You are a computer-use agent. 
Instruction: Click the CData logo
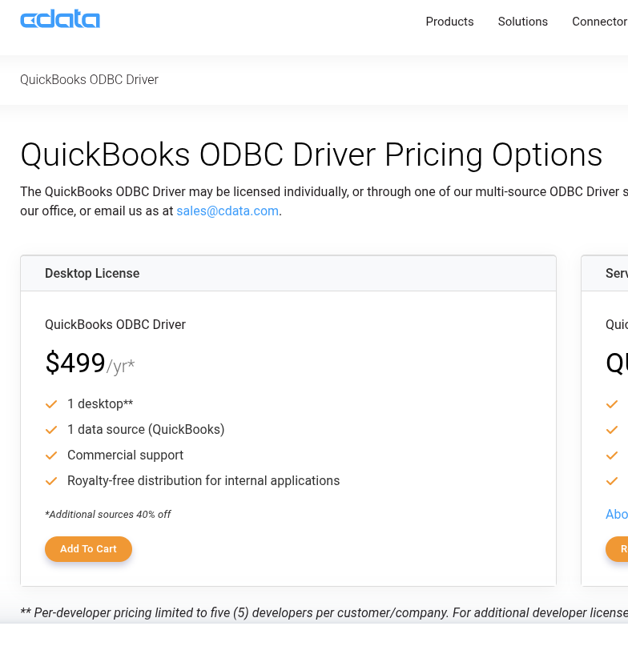[x=60, y=20]
